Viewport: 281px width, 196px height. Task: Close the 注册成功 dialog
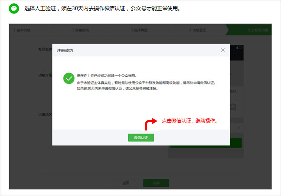[x=223, y=50]
